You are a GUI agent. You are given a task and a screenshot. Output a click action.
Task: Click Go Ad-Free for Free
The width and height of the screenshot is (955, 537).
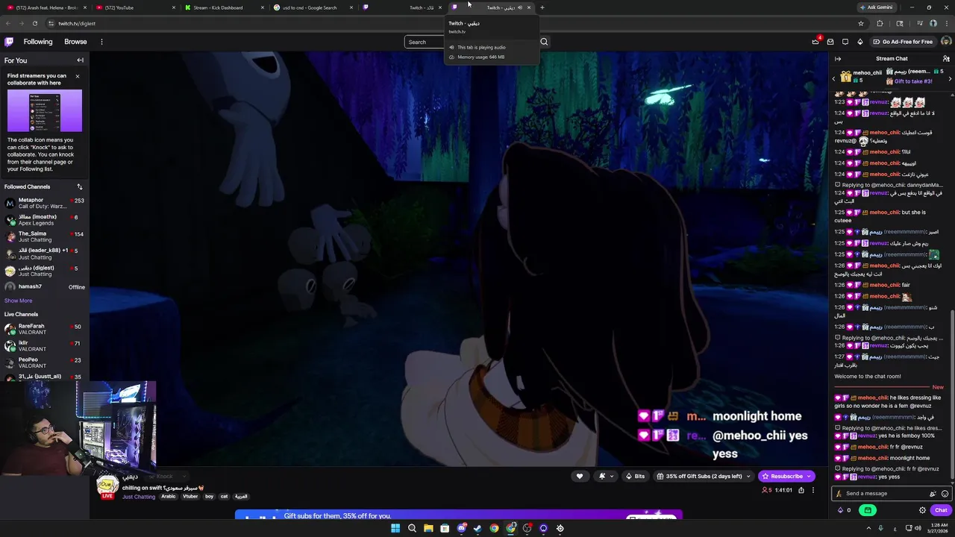(x=903, y=42)
